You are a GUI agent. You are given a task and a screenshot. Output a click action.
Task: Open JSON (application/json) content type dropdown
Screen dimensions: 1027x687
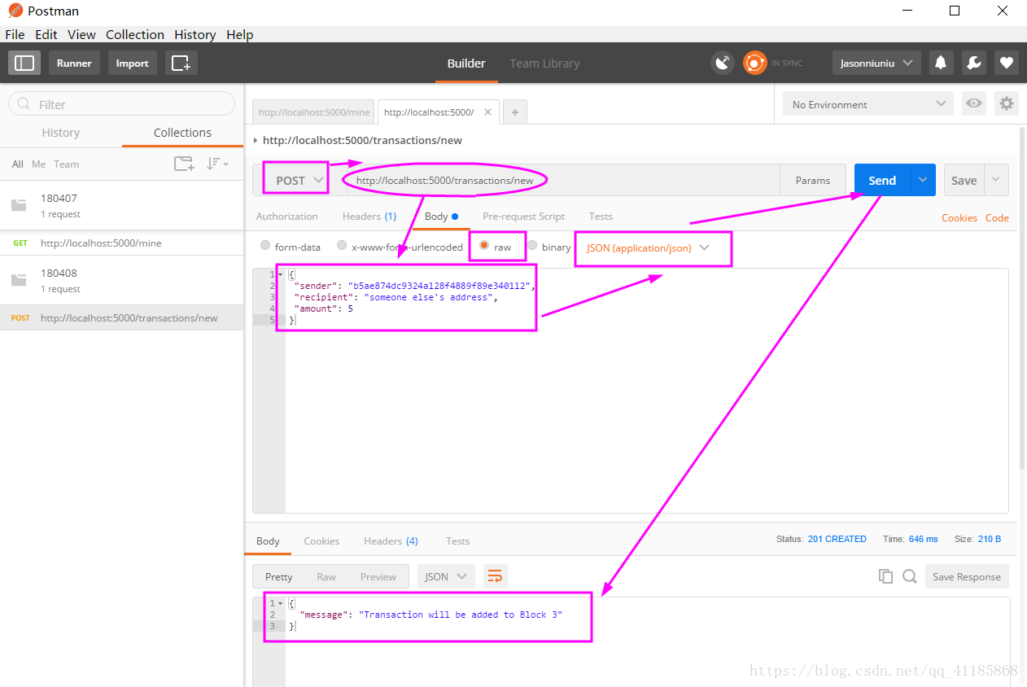649,247
